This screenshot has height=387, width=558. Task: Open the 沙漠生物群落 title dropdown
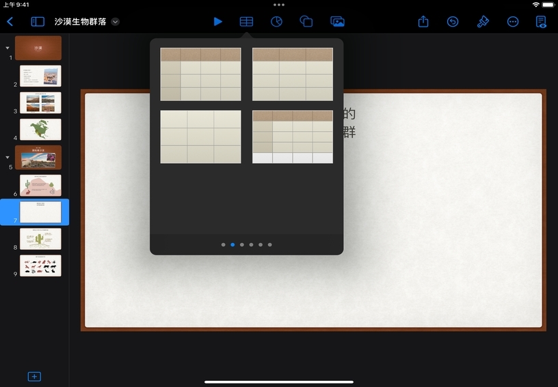click(x=115, y=22)
